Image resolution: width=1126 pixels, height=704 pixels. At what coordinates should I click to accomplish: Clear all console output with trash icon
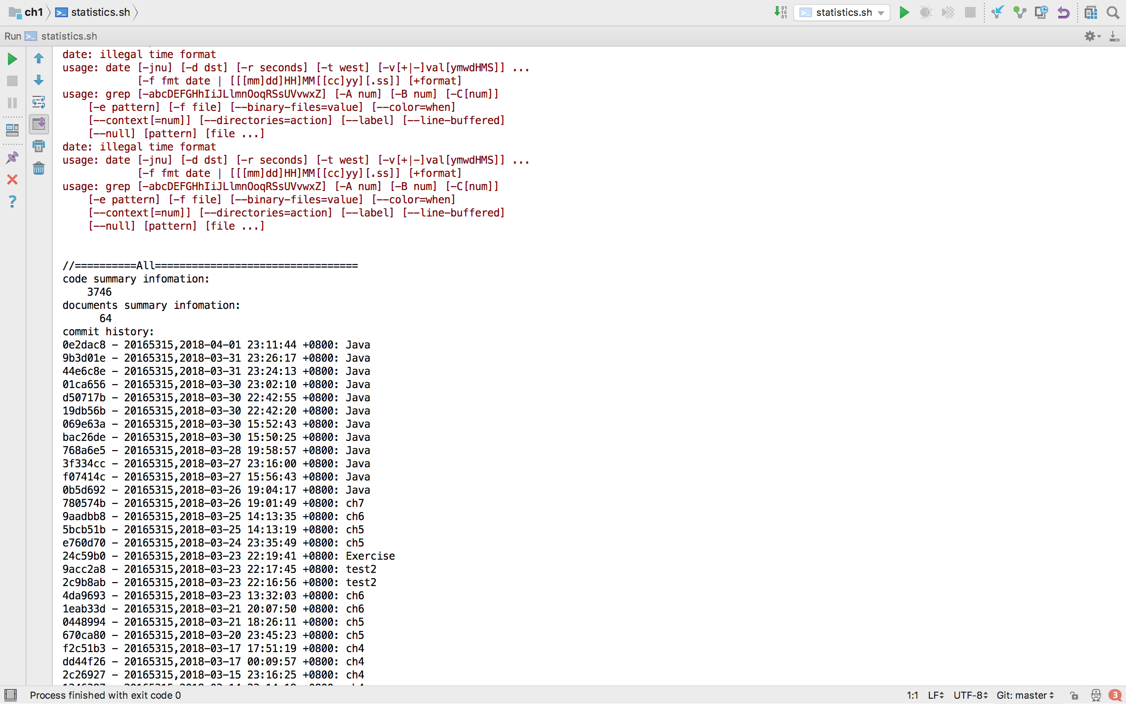[39, 168]
